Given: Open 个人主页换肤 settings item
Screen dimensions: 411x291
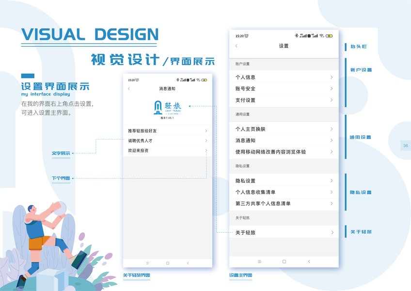Looking at the screenshot, I should click(284, 129).
